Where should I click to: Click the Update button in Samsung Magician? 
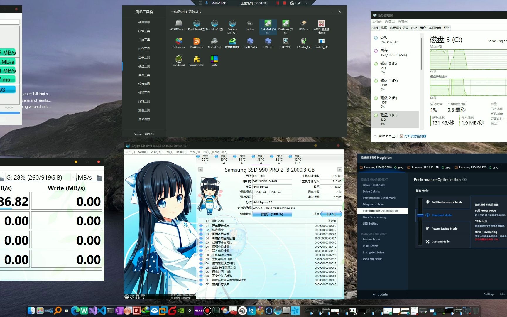click(380, 294)
